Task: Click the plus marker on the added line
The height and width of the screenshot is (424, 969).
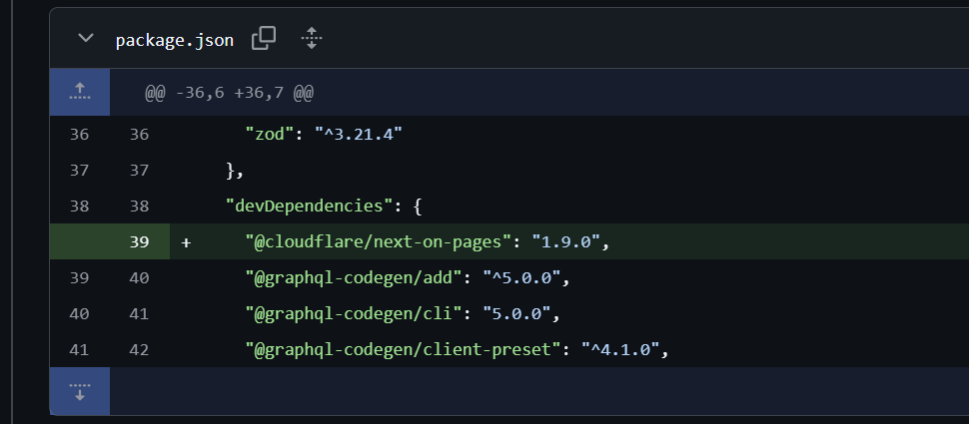Action: [x=186, y=242]
